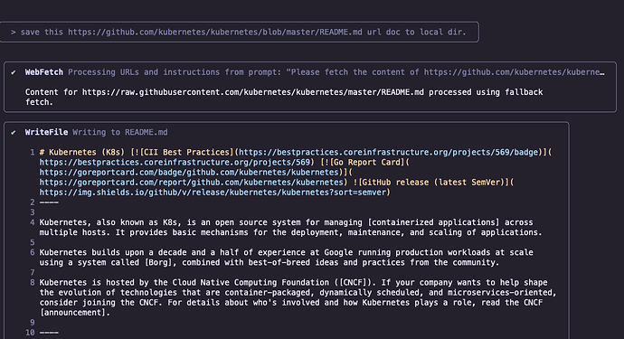Open the goreportcard.com/badge link

pyautogui.click(x=189, y=173)
